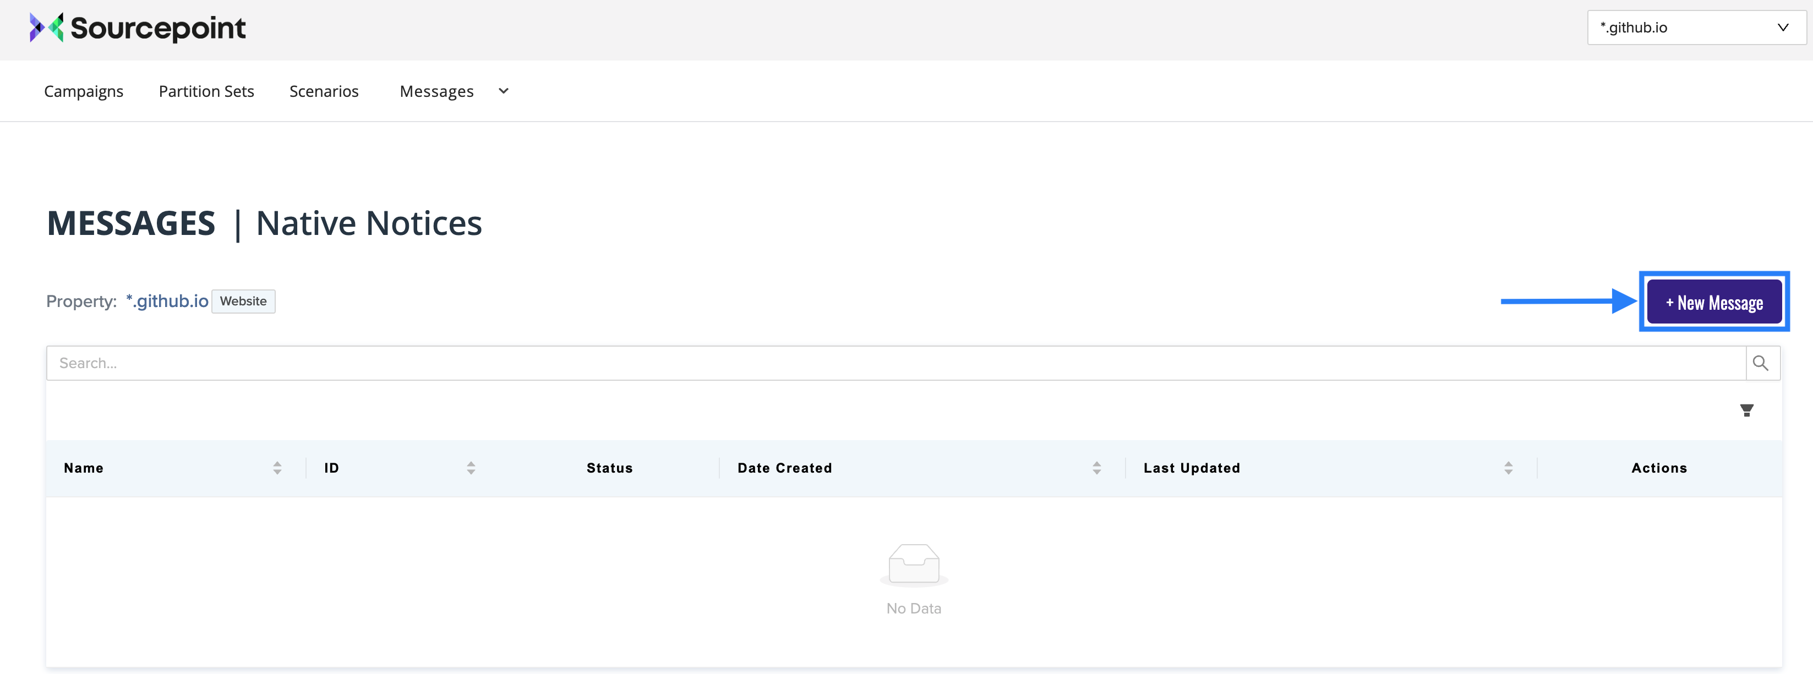
Task: Expand the Messages navigation chevron
Action: point(503,91)
